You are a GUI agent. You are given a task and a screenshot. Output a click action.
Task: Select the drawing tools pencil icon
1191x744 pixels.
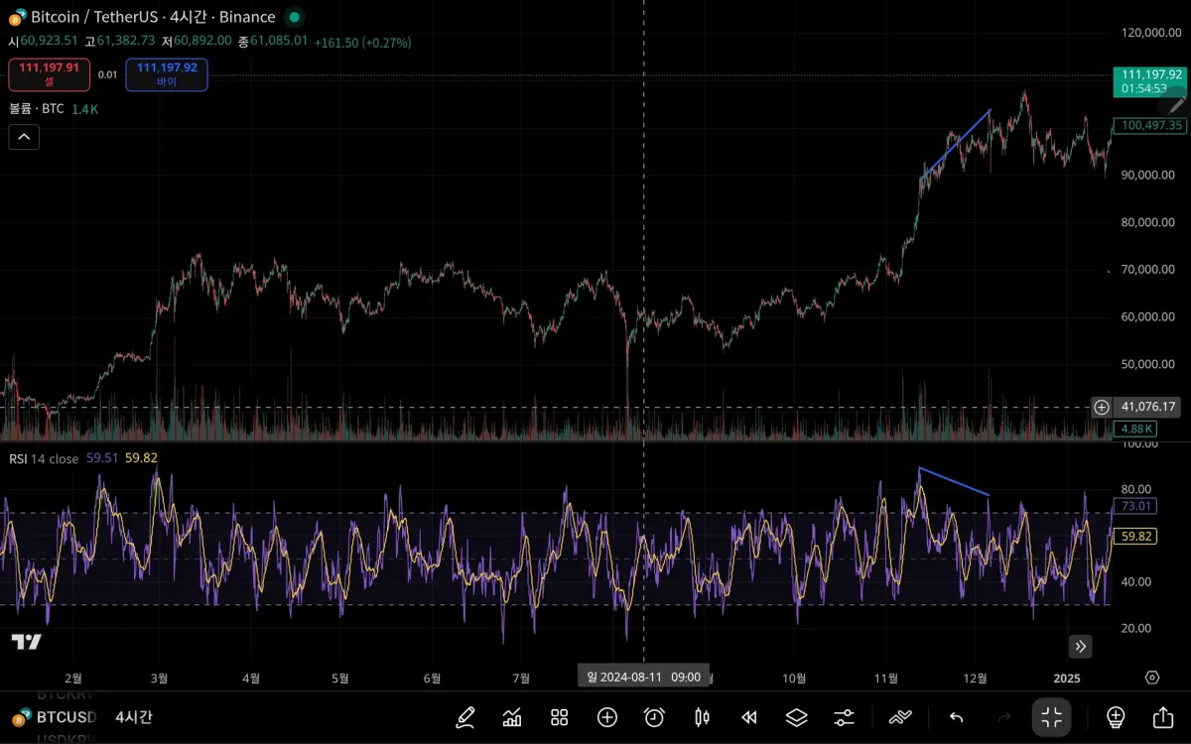tap(464, 717)
